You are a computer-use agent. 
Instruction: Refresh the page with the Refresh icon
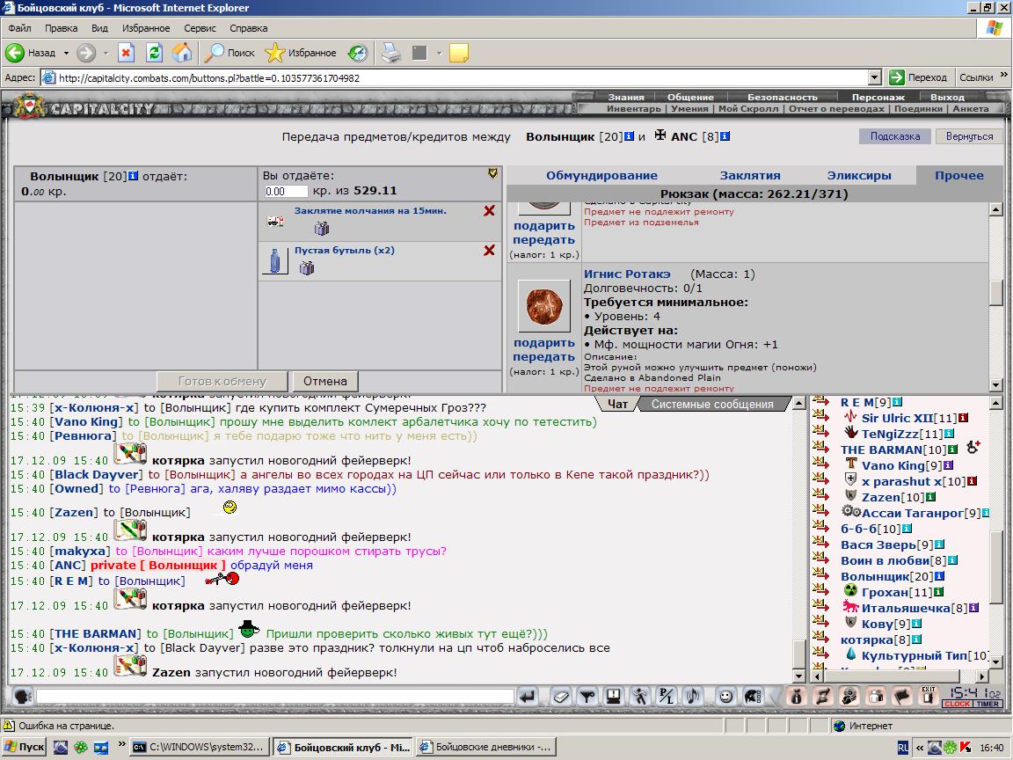(x=154, y=53)
